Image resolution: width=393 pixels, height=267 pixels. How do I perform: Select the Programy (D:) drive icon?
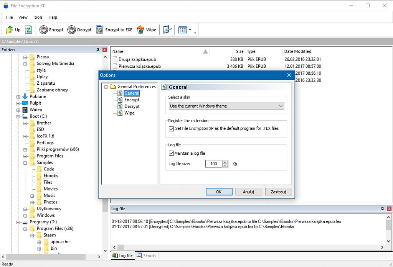[25, 222]
